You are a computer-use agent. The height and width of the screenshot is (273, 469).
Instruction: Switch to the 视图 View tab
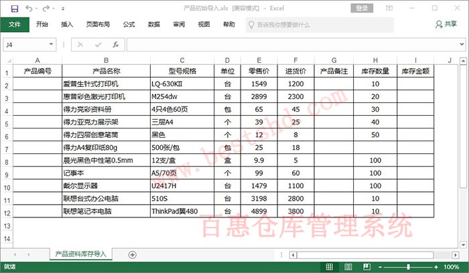coord(204,25)
